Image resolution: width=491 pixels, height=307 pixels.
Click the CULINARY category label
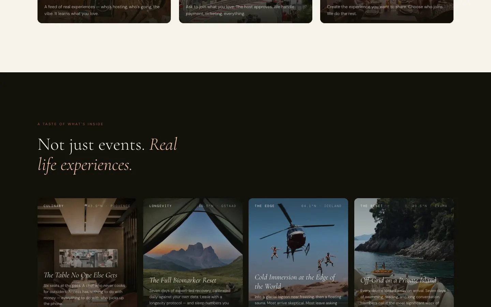point(54,206)
